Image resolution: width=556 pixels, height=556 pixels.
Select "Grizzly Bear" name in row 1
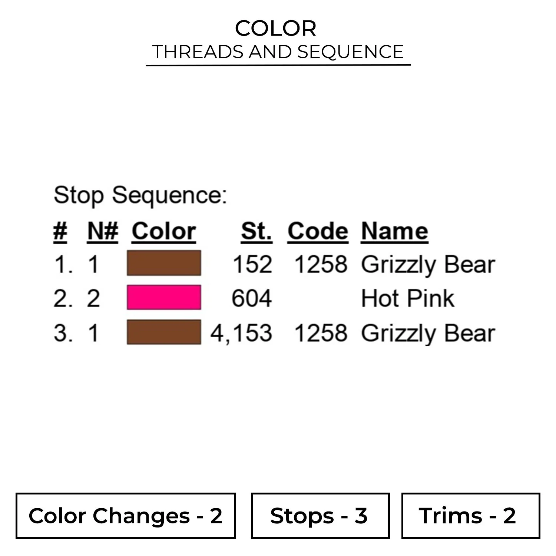[428, 265]
